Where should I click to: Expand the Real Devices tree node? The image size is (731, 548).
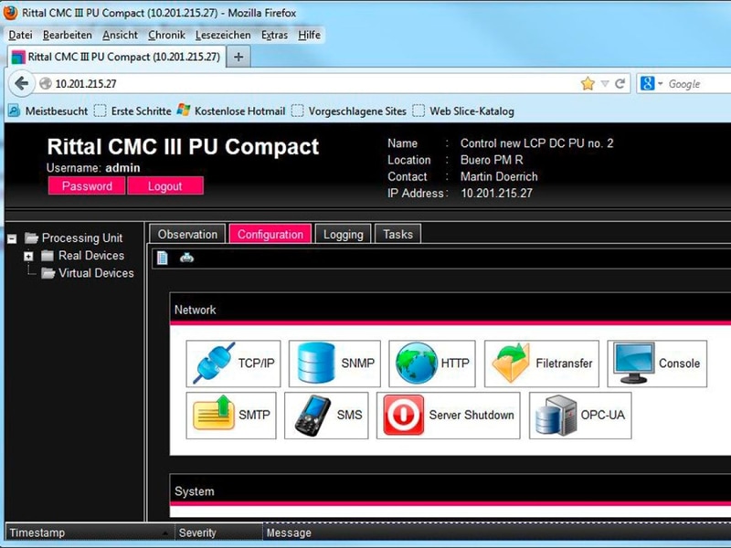click(x=28, y=257)
